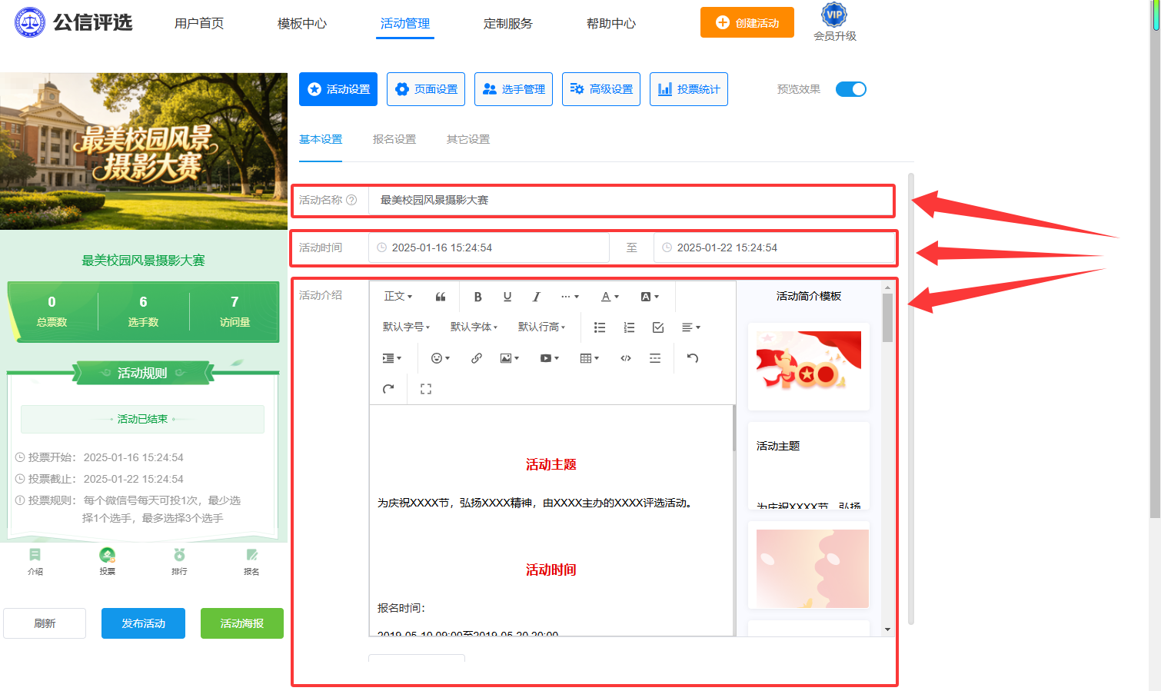Expand the text alignment menu
The height and width of the screenshot is (691, 1161).
(691, 327)
